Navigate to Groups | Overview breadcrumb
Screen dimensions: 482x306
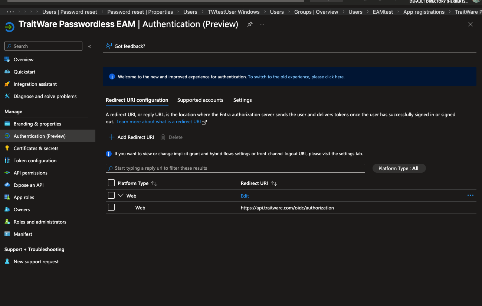point(316,12)
